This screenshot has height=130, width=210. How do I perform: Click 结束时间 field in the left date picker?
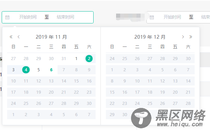coord(65,17)
